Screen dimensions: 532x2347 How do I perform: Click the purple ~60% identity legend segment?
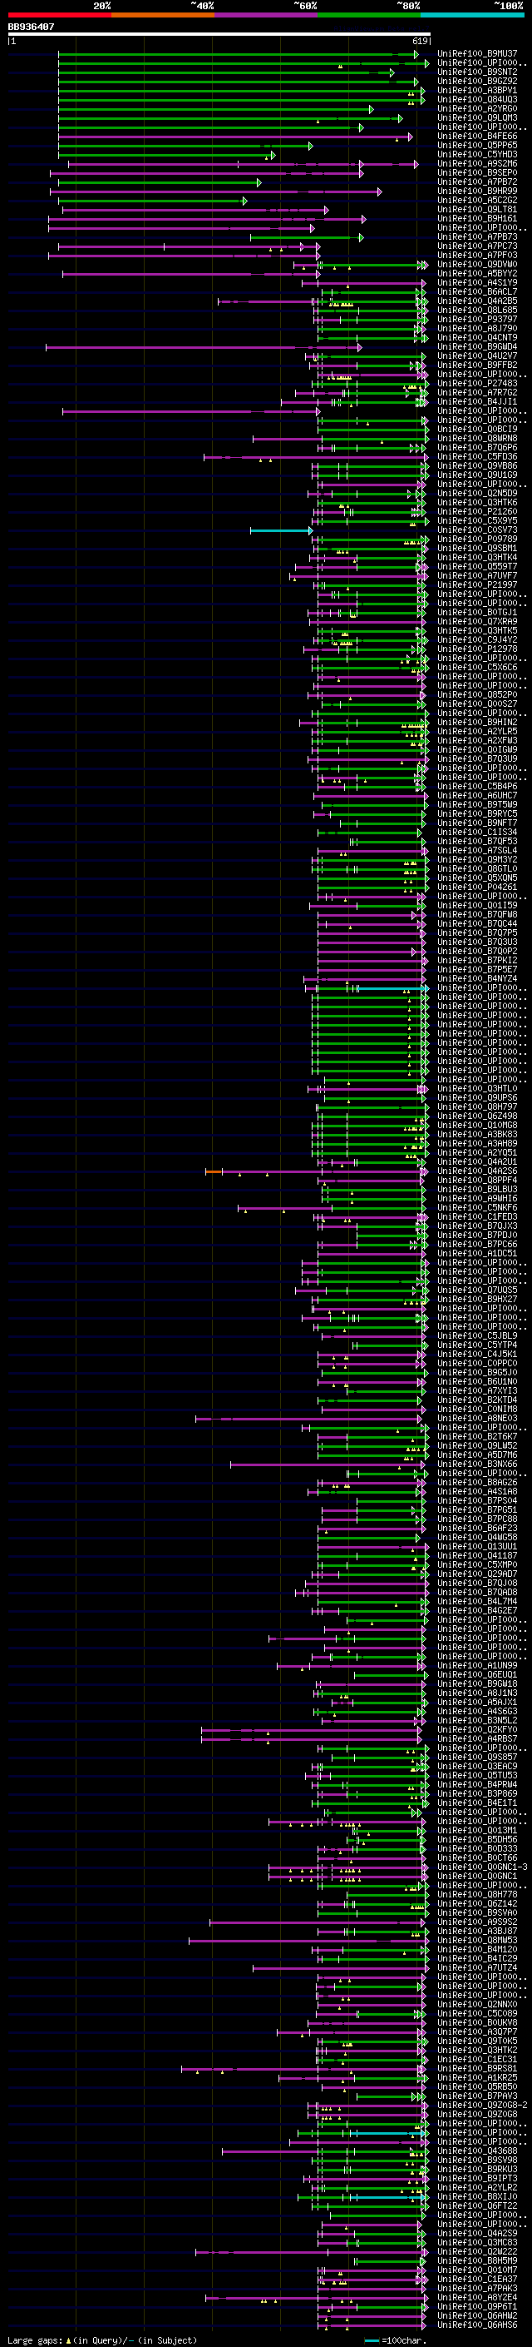265,15
